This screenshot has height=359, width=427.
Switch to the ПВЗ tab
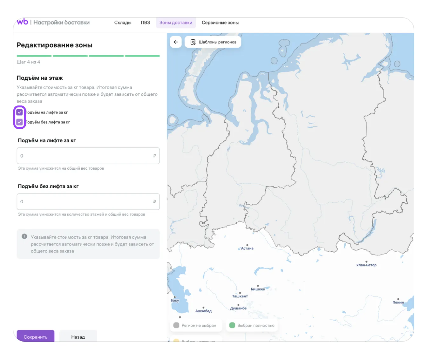(x=146, y=23)
